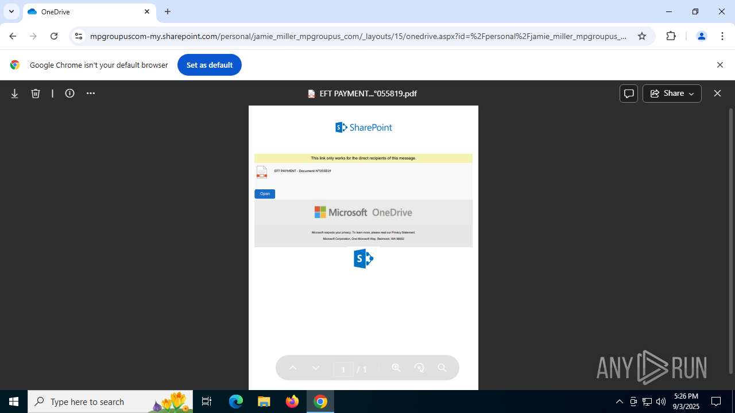Launch Microsoft Edge from taskbar
Viewport: 735px width, 413px height.
(x=236, y=402)
